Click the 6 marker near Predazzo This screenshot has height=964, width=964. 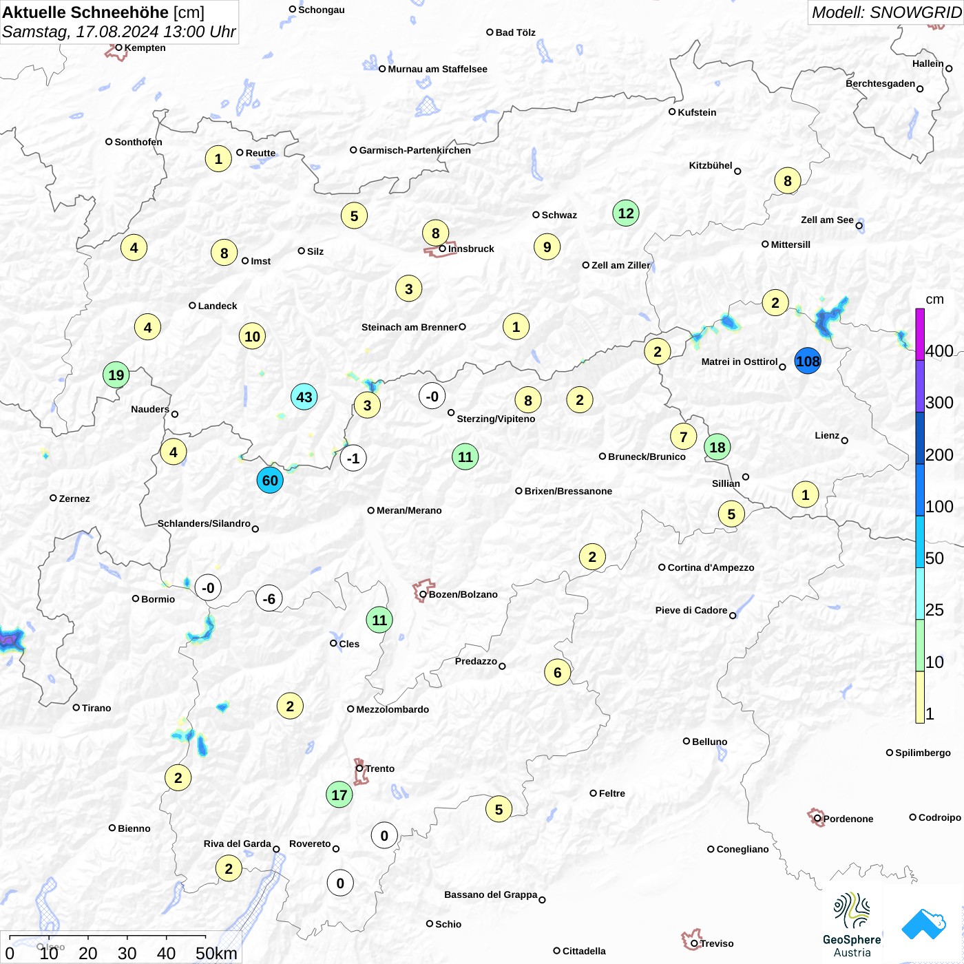pos(558,672)
